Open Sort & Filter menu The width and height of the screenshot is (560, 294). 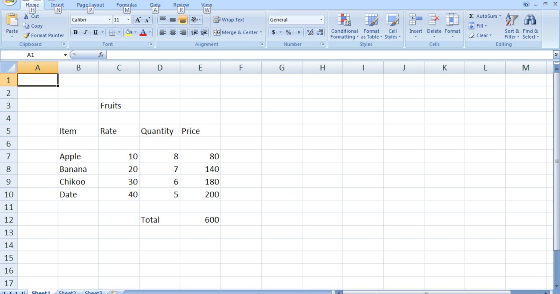pyautogui.click(x=512, y=27)
